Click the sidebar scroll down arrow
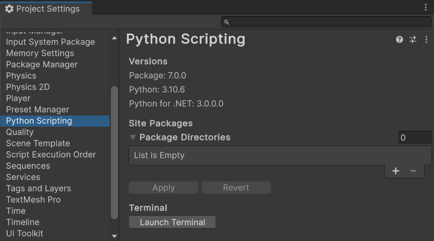The height and width of the screenshot is (241, 434). tap(114, 236)
